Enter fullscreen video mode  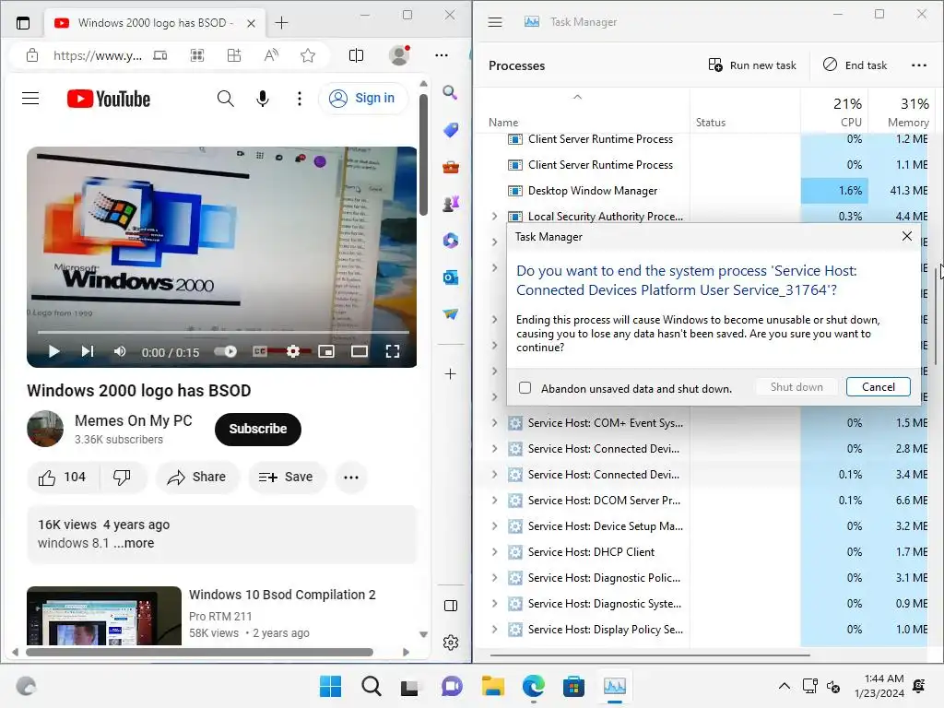(x=393, y=351)
